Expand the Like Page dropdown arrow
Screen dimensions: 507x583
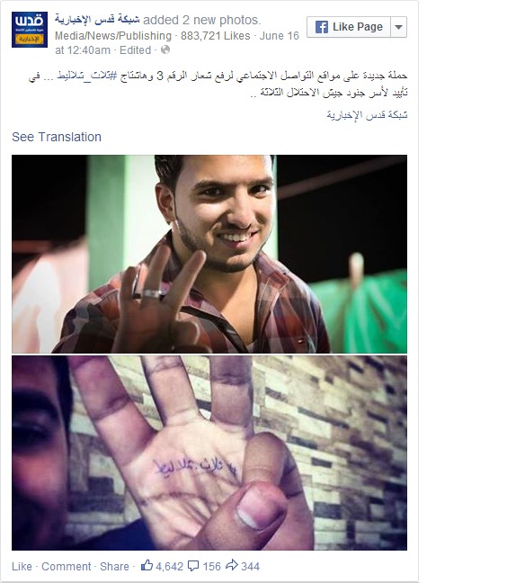tap(398, 27)
